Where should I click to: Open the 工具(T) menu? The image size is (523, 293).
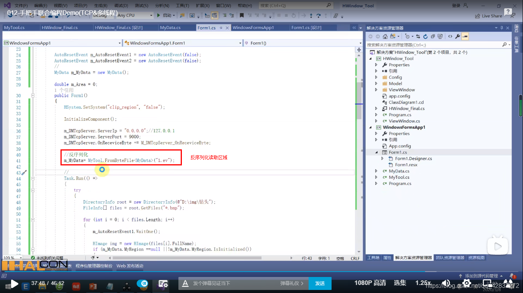tap(182, 6)
